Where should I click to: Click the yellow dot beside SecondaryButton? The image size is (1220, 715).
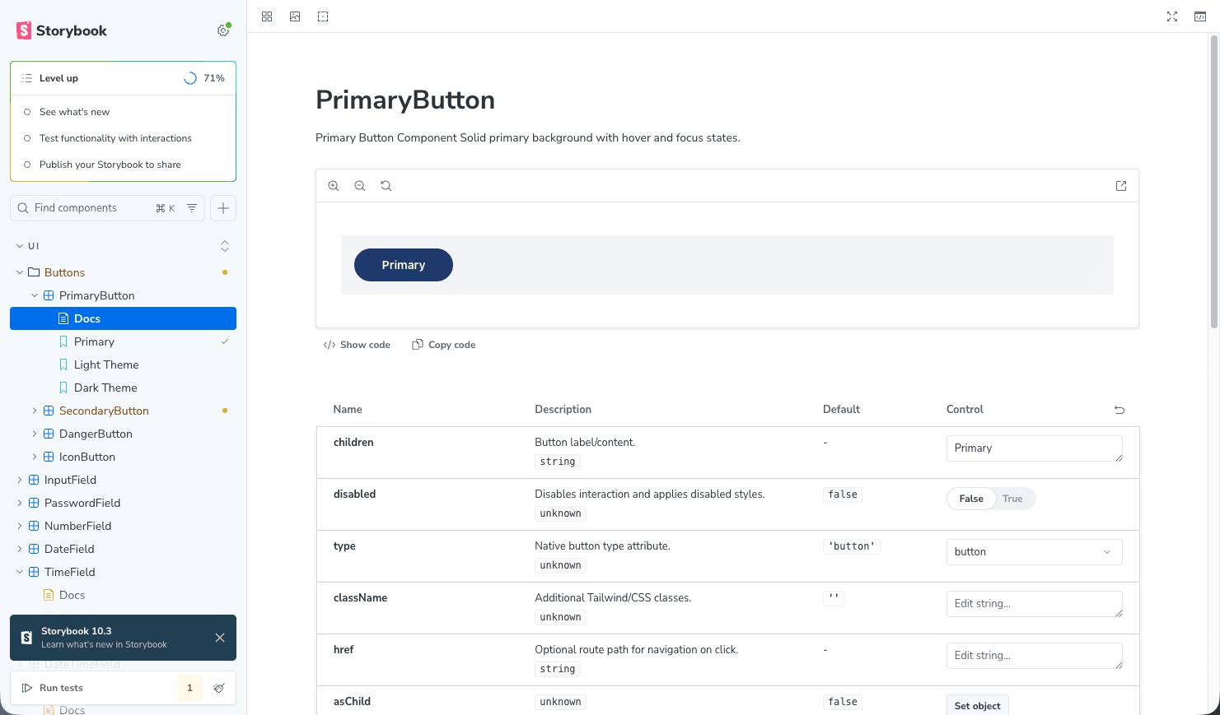[x=225, y=411]
